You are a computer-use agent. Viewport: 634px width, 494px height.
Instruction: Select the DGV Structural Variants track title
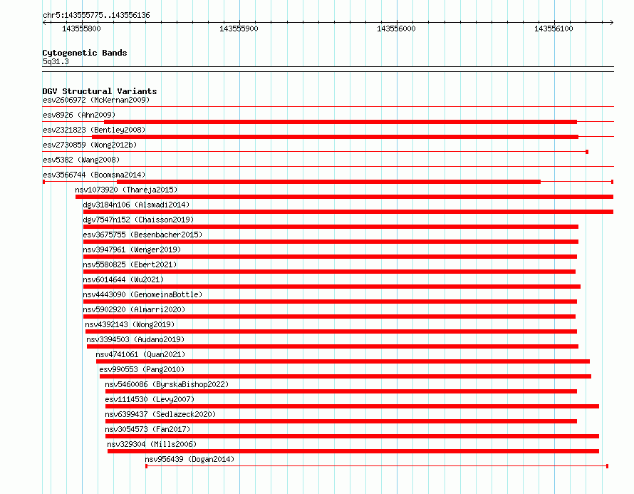coord(100,91)
